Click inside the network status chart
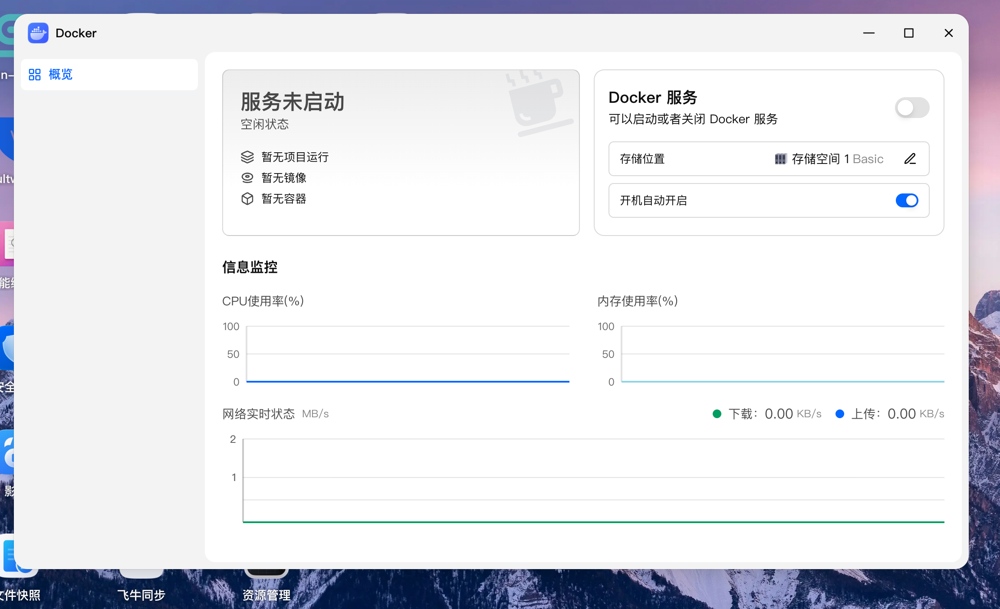Screen dimensions: 1000x609 [x=594, y=481]
